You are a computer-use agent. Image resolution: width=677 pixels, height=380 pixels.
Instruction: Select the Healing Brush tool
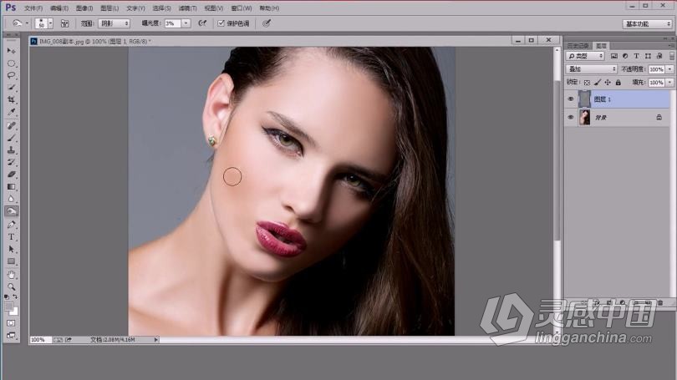click(11, 126)
